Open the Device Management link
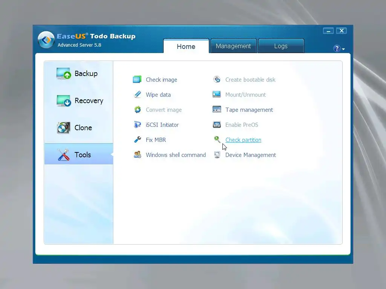The height and width of the screenshot is (289, 386). 251,155
